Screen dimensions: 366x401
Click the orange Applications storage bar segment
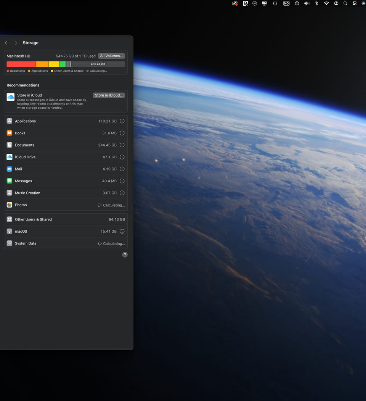pos(42,64)
